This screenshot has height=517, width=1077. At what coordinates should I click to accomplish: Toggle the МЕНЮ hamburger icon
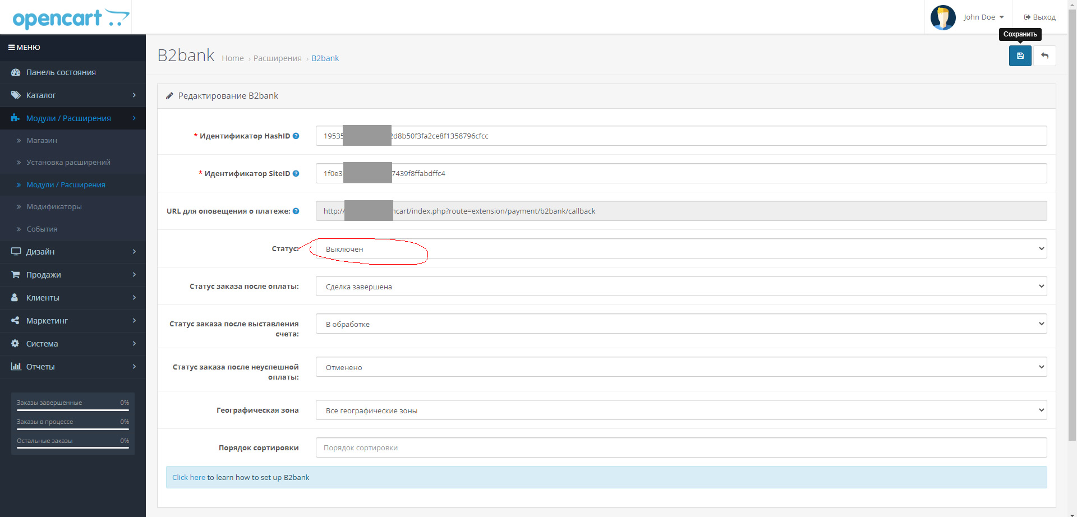point(11,48)
